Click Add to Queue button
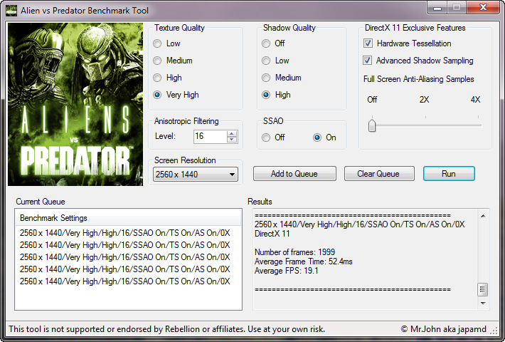505x342 pixels. (x=294, y=174)
